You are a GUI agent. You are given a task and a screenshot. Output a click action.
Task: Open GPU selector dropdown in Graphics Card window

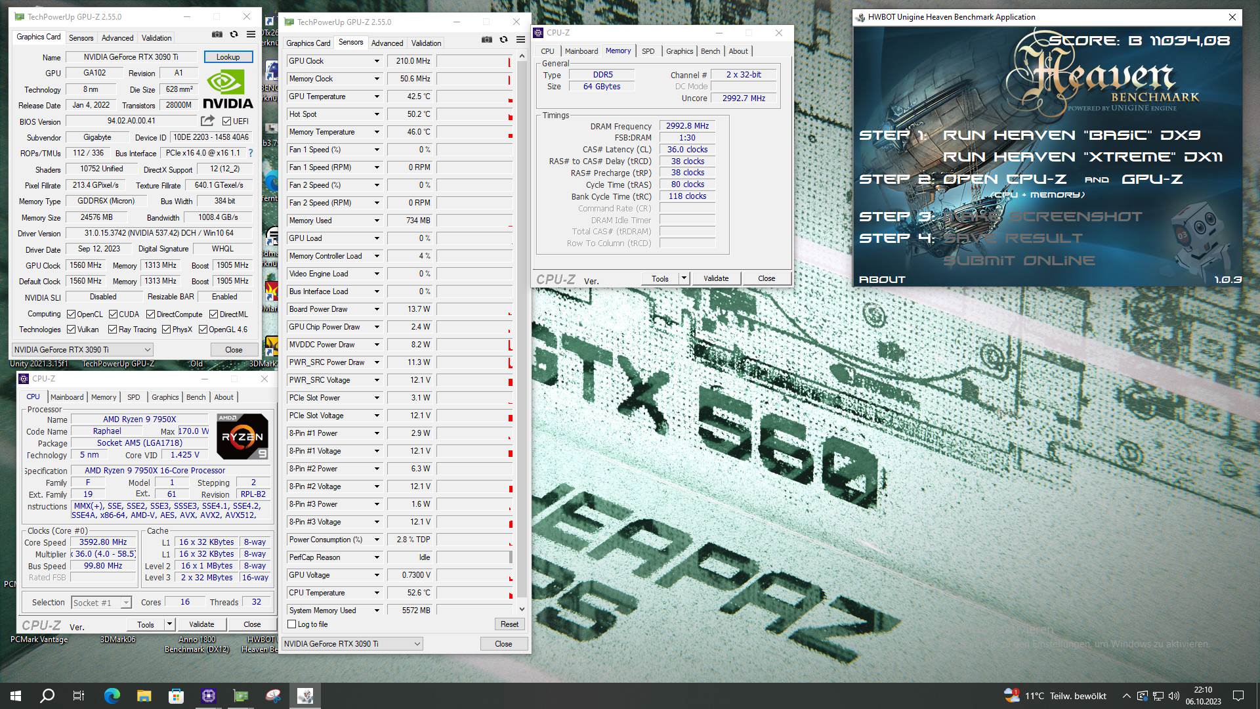click(83, 350)
